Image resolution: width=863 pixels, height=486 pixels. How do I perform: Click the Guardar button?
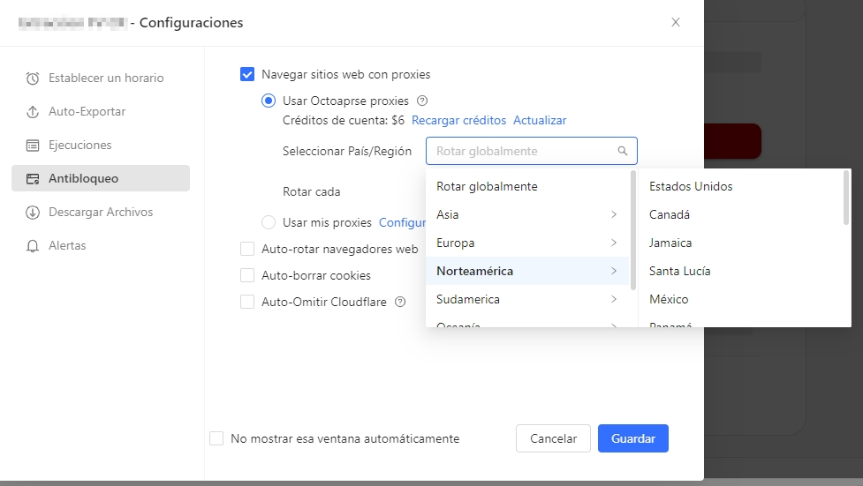click(x=633, y=438)
